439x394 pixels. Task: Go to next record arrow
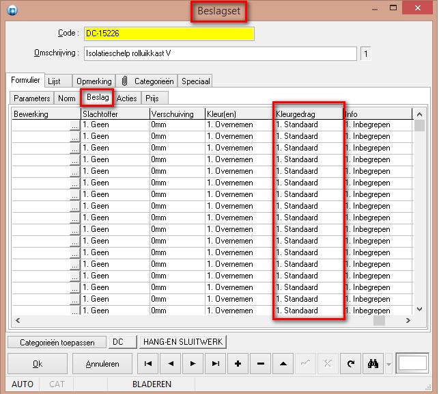(x=193, y=364)
